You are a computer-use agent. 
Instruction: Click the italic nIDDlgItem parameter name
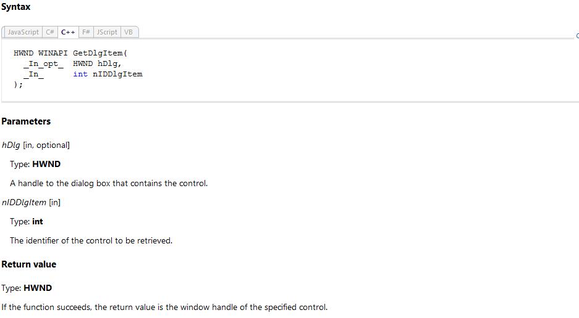click(x=24, y=203)
